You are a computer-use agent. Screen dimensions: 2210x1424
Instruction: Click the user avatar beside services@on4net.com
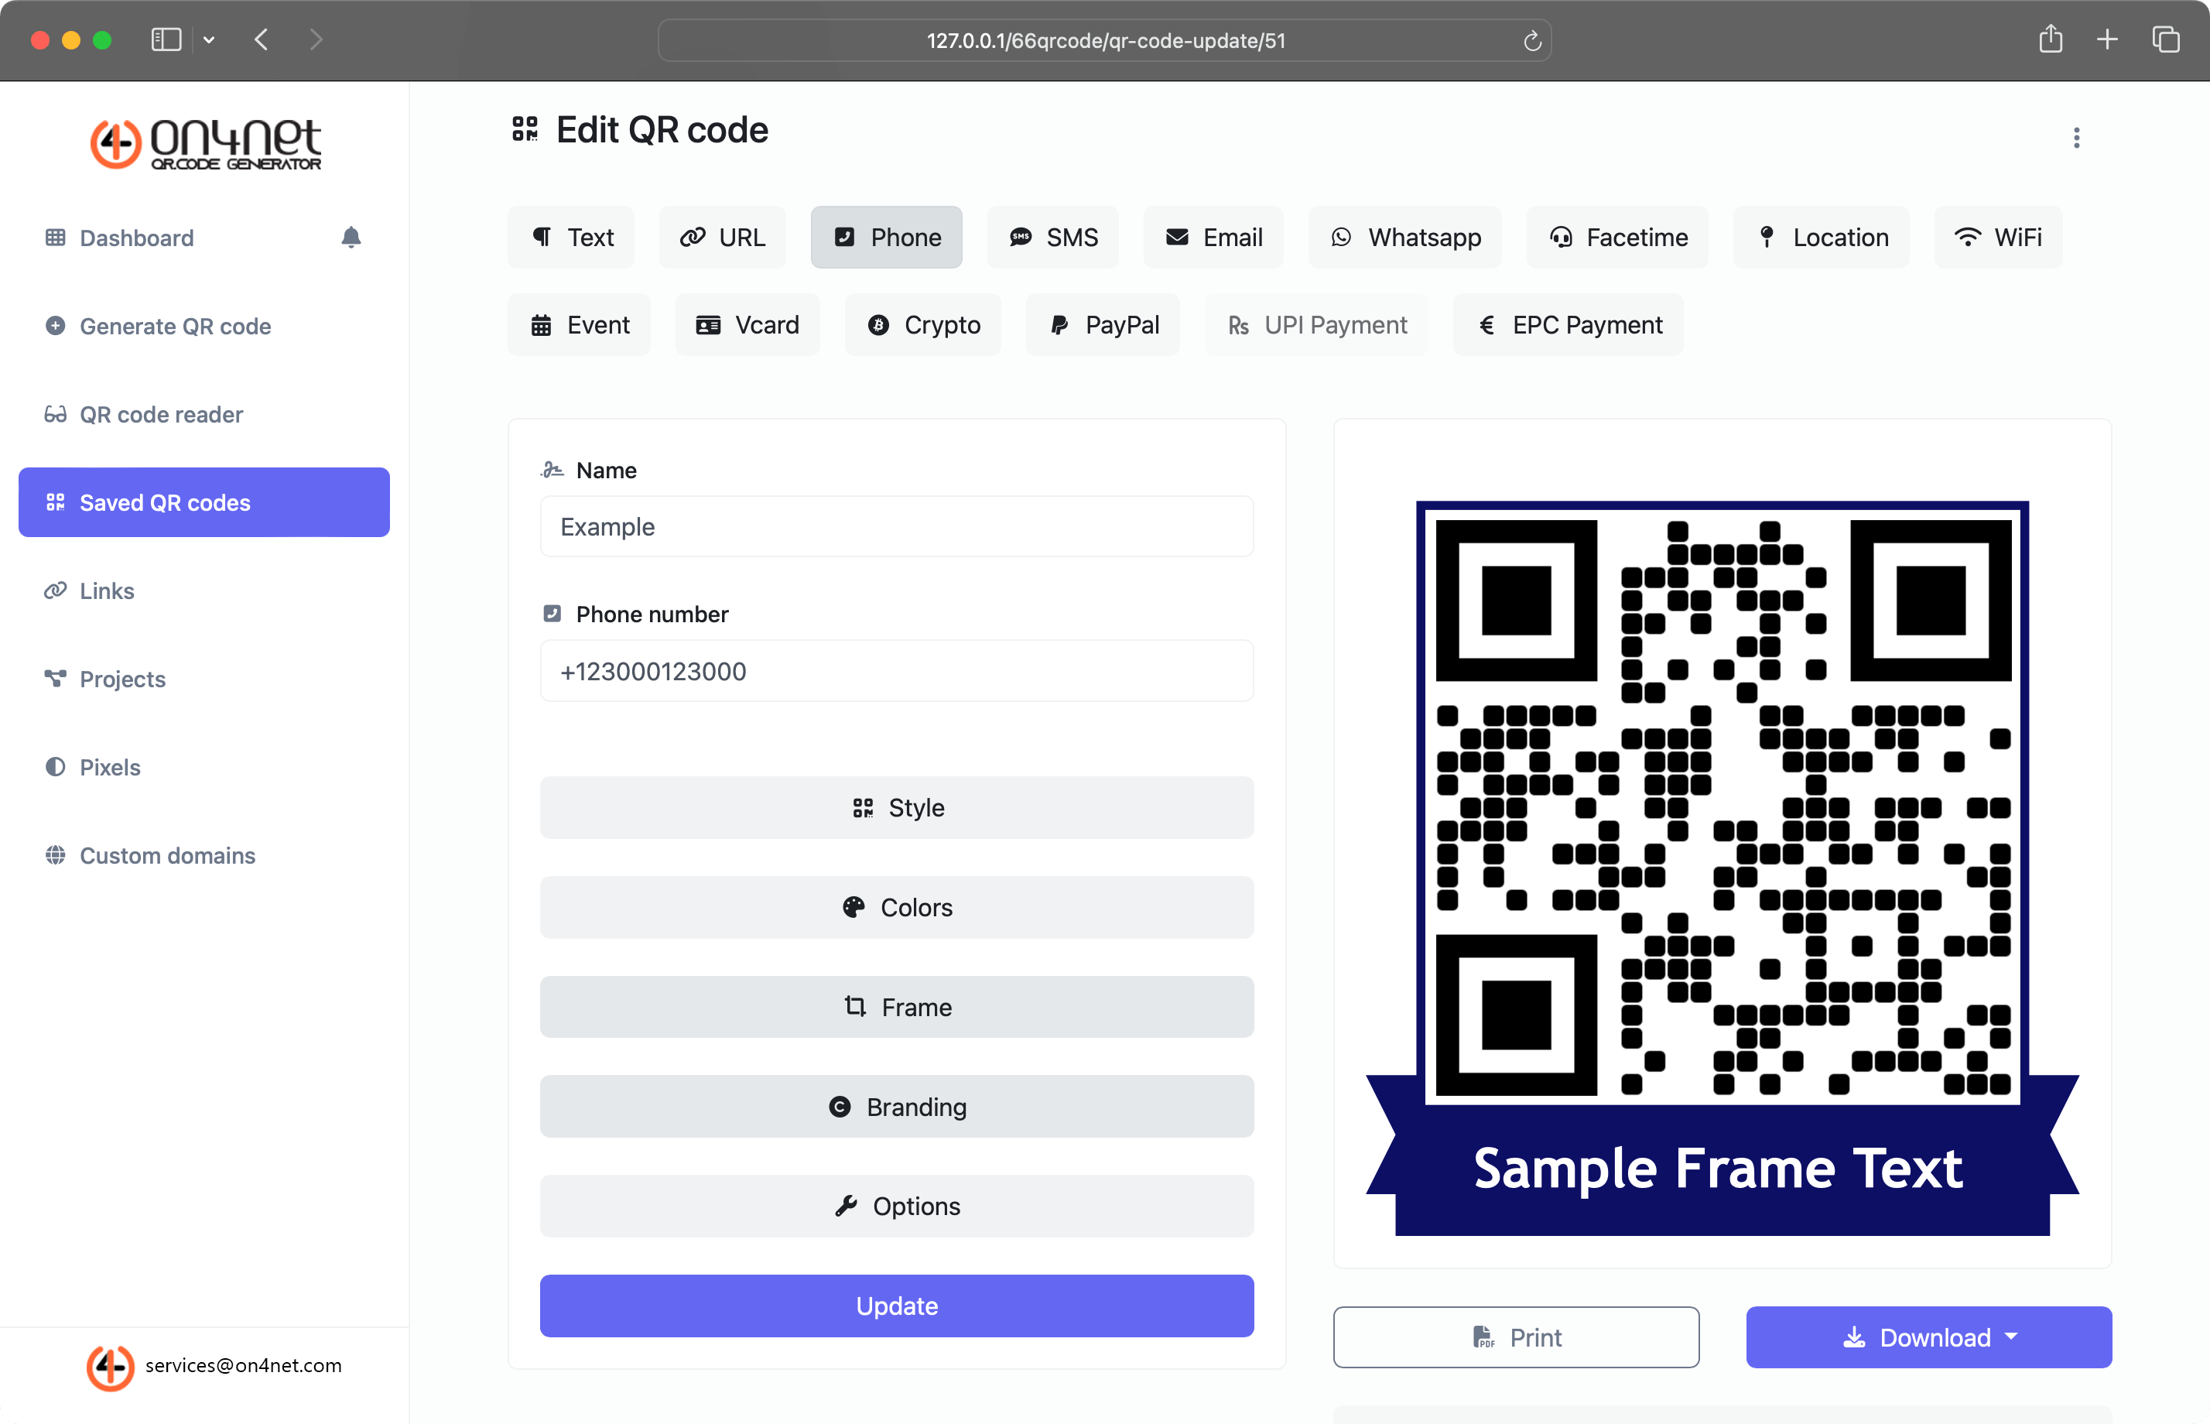pyautogui.click(x=110, y=1367)
